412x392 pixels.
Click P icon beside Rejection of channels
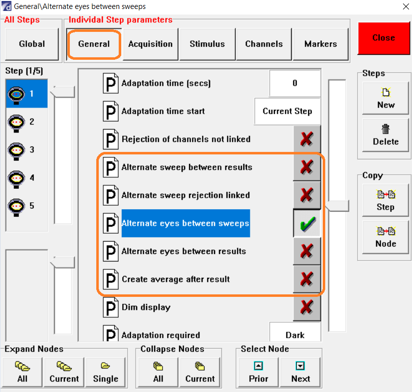(x=111, y=139)
